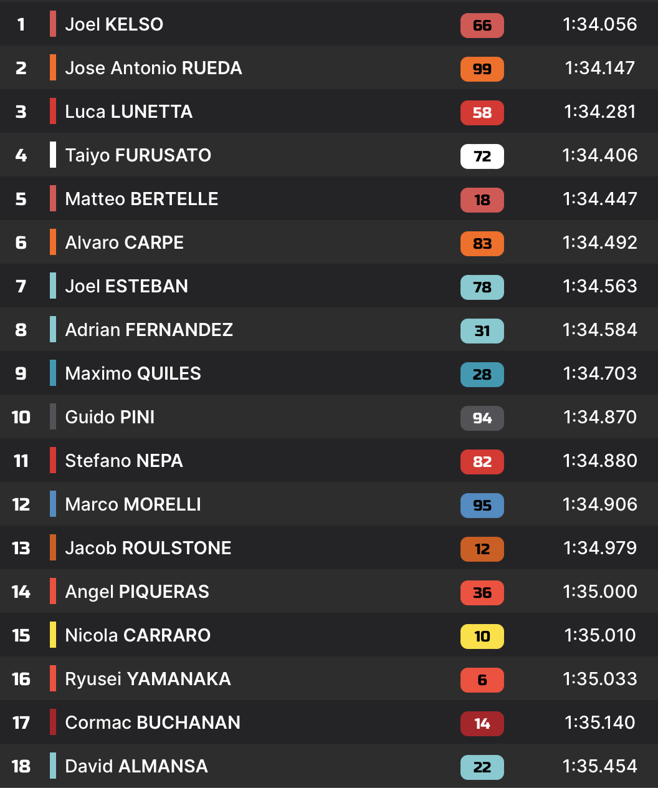Select the teal 28 rider badge

482,375
